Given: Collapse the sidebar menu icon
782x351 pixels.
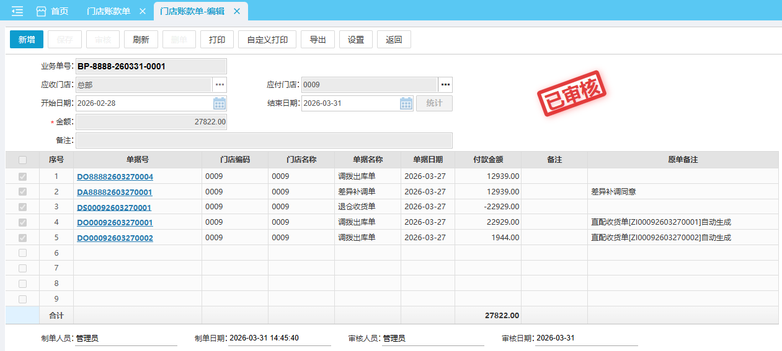Looking at the screenshot, I should 17,11.
